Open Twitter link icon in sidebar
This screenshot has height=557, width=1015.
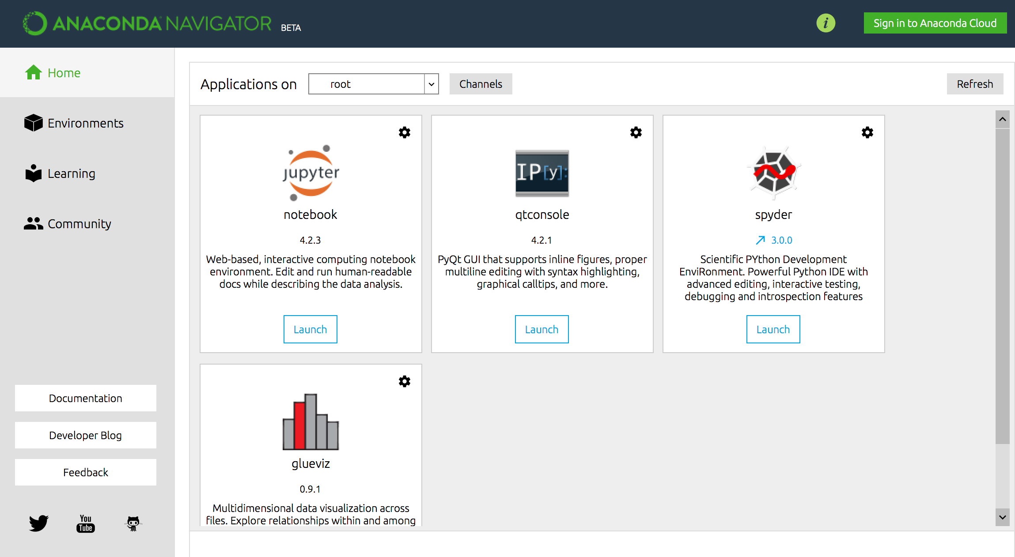tap(39, 523)
